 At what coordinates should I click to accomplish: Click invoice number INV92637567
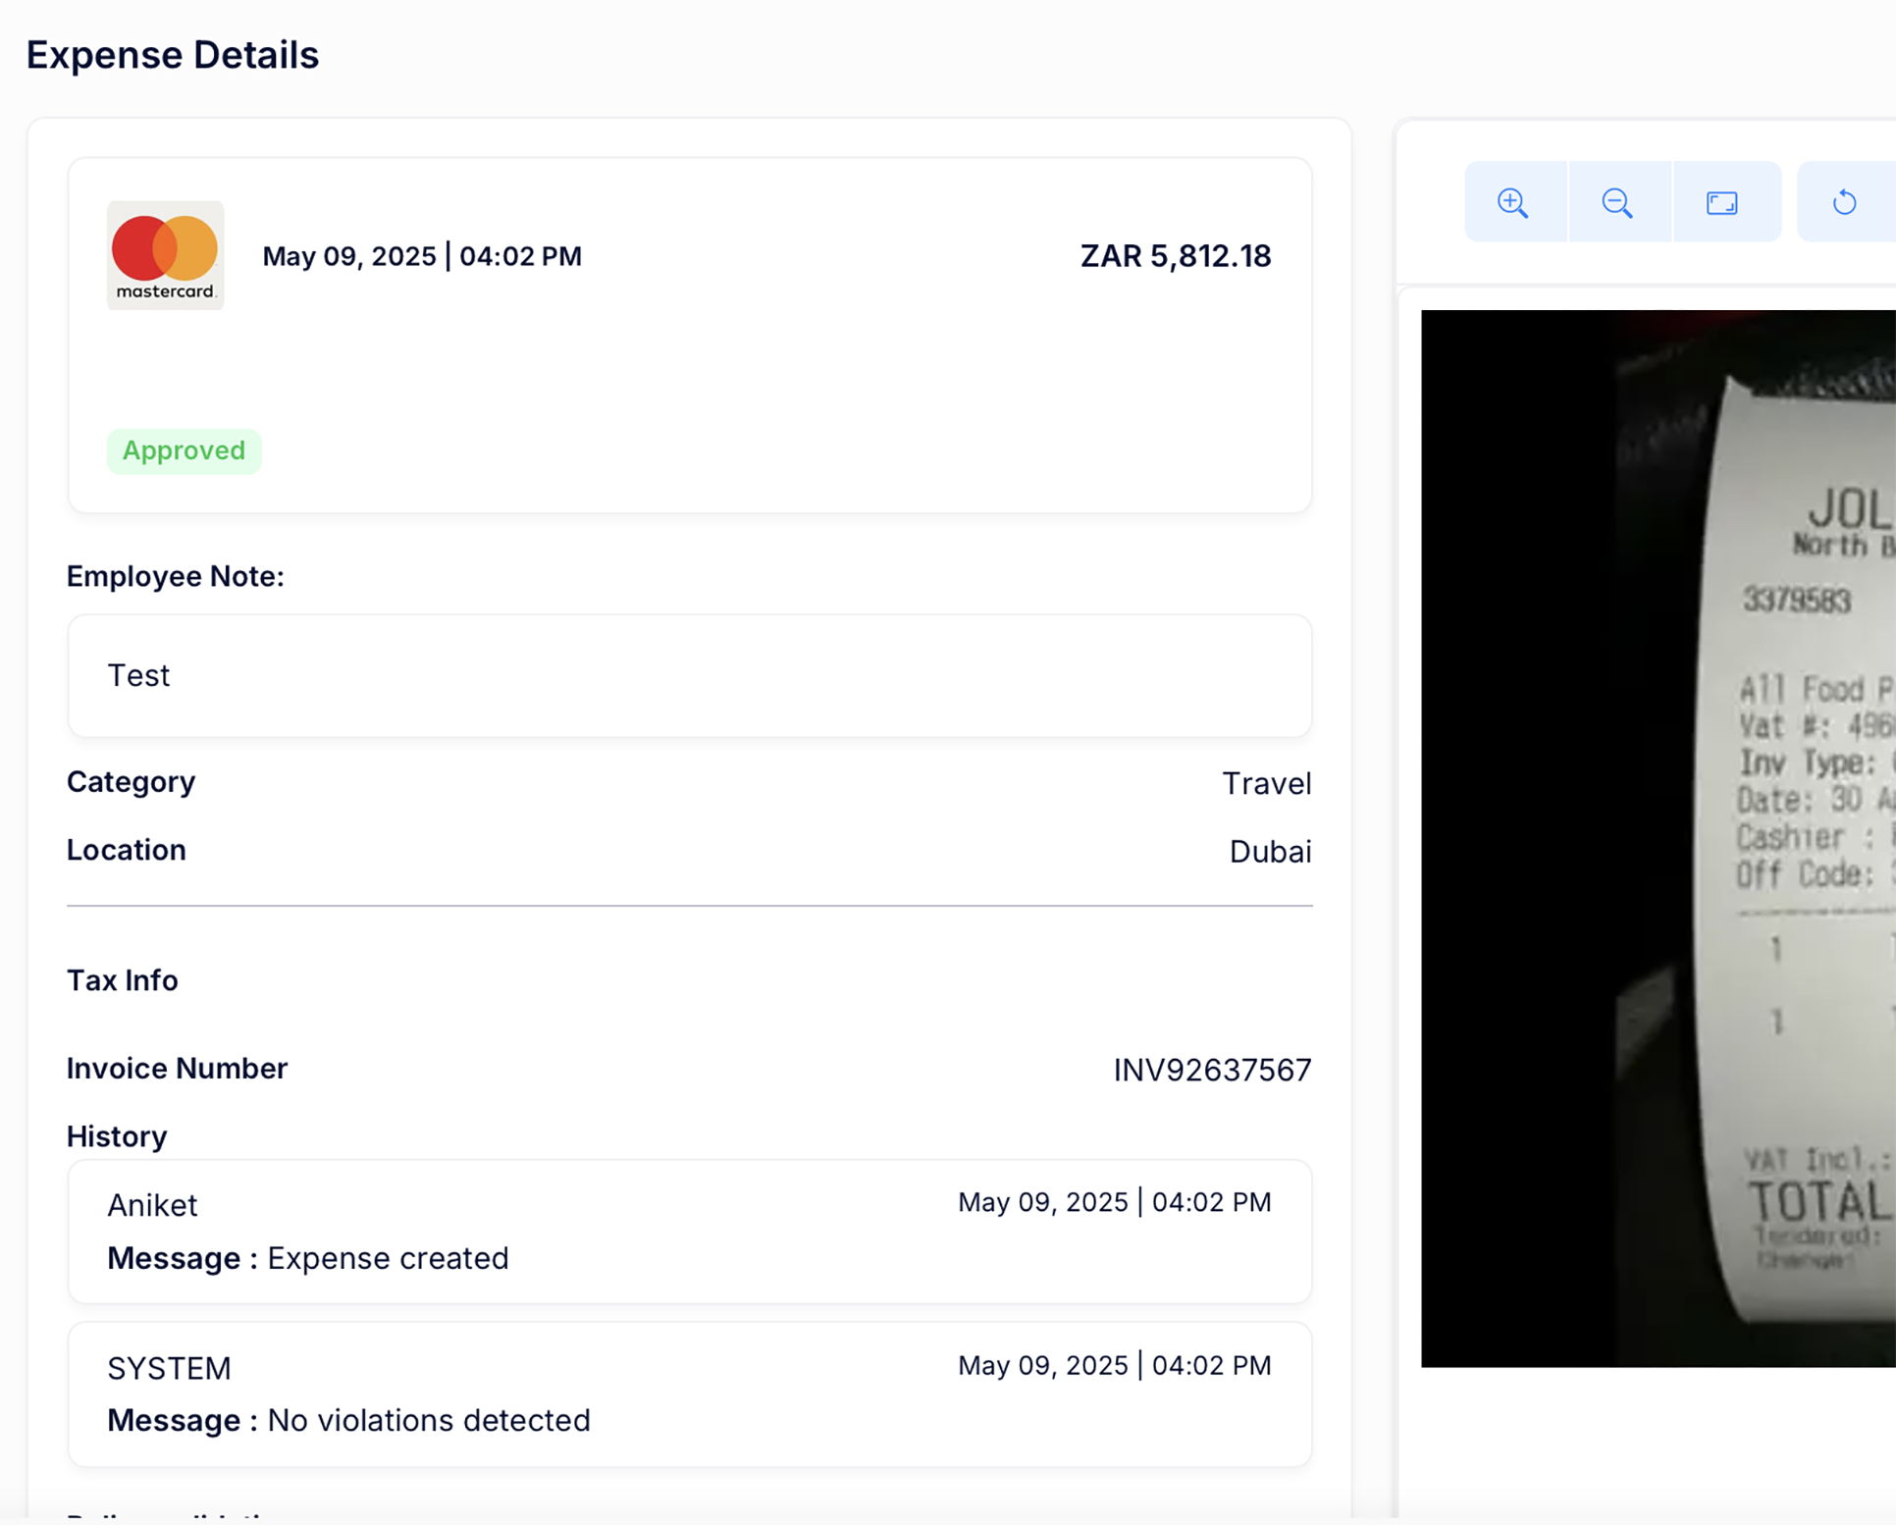point(1211,1070)
